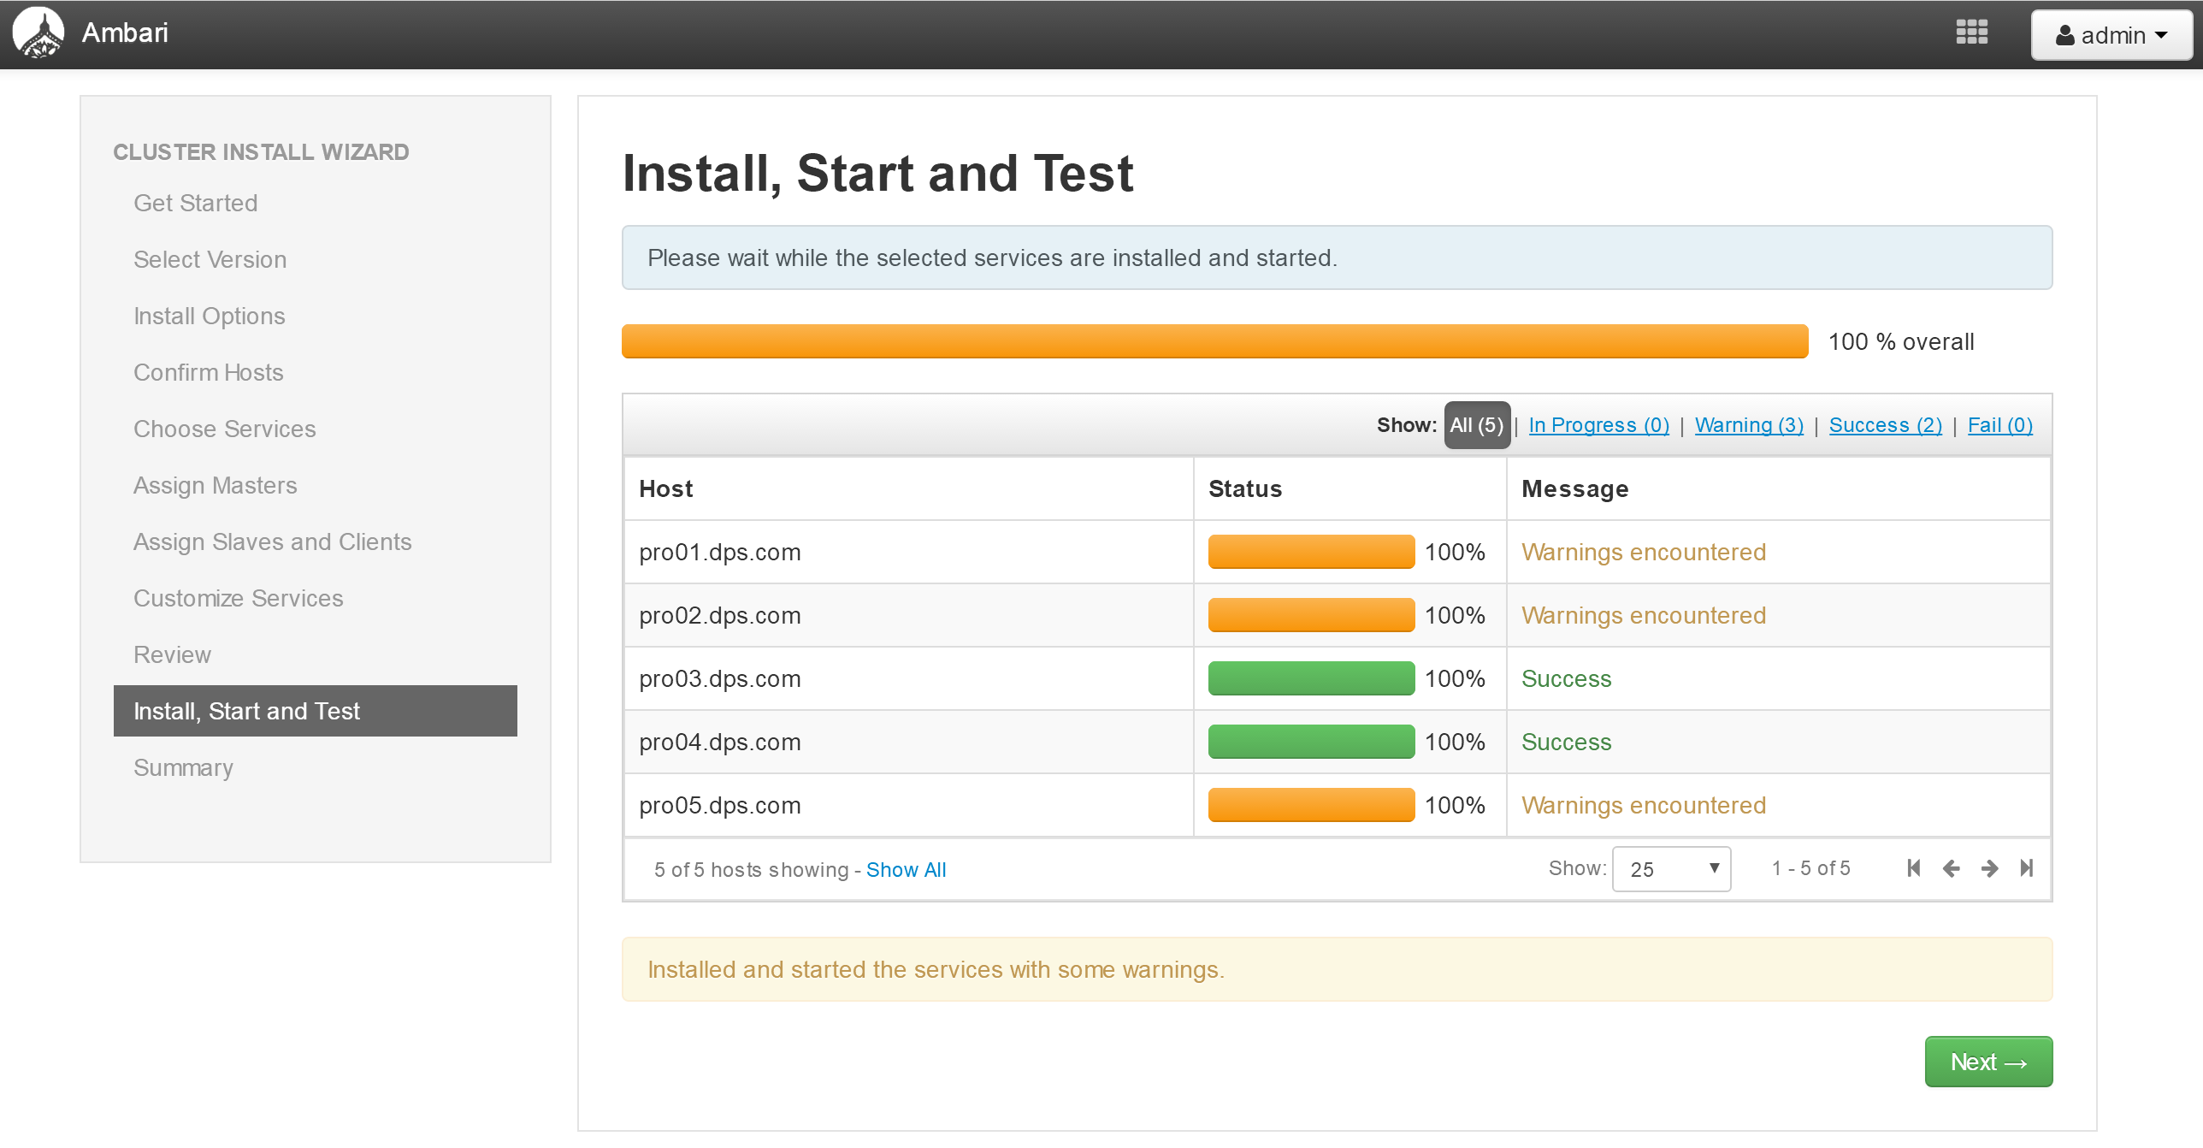The height and width of the screenshot is (1148, 2203).
Task: Select Confirm Hosts wizard step
Action: (208, 372)
